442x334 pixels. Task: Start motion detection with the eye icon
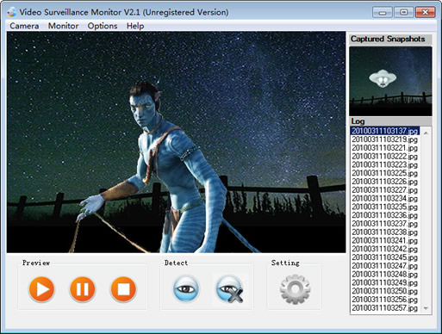(x=186, y=288)
